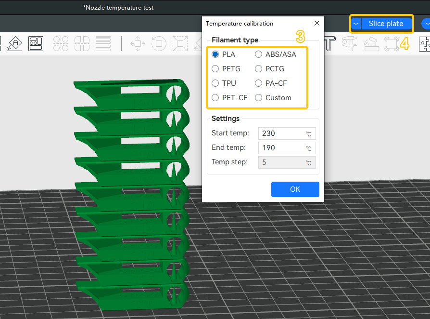430x319 pixels.
Task: Click the Start temp input field
Action: tap(287, 133)
